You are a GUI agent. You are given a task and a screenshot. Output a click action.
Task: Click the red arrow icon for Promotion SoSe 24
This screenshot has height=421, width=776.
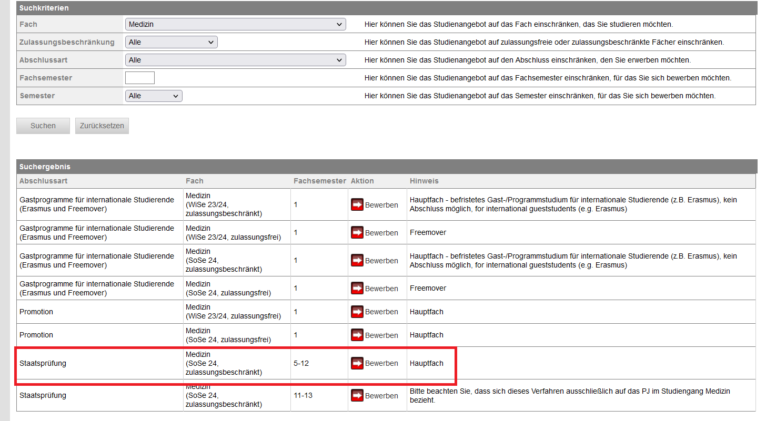tap(357, 335)
